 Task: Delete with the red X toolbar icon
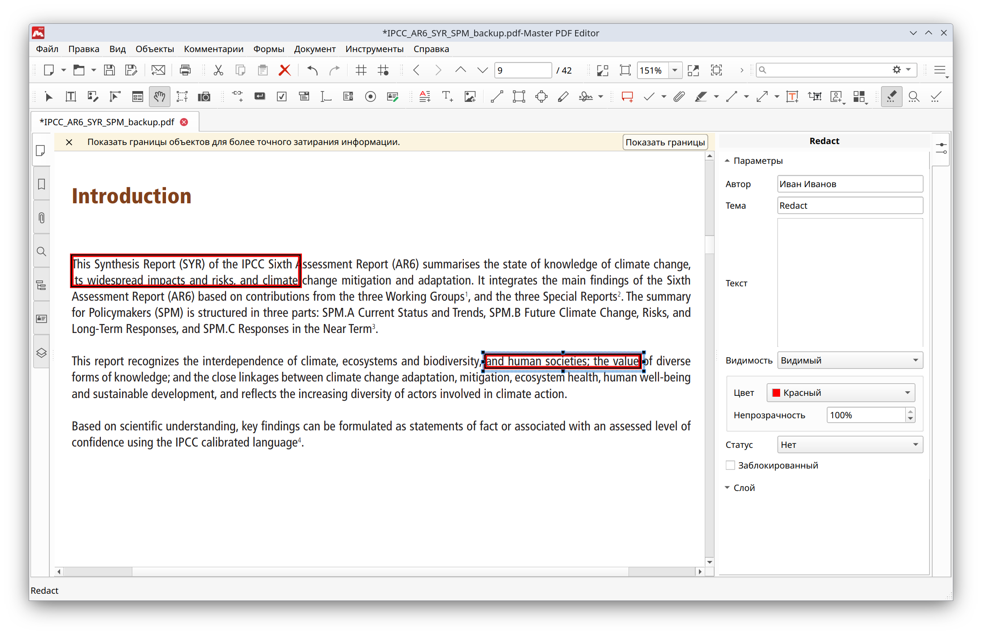[x=284, y=70]
